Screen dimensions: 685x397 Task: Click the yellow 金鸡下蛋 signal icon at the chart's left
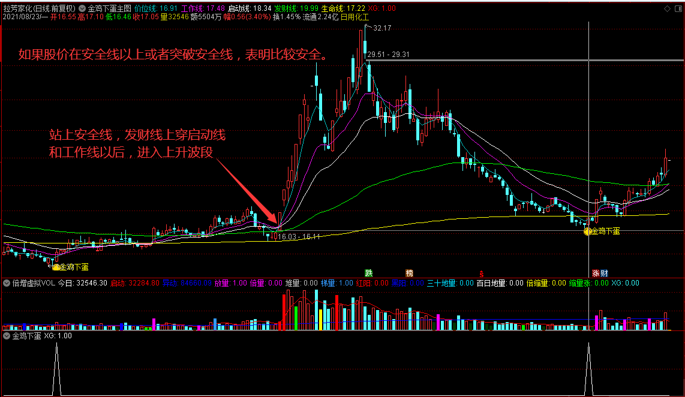(56, 267)
